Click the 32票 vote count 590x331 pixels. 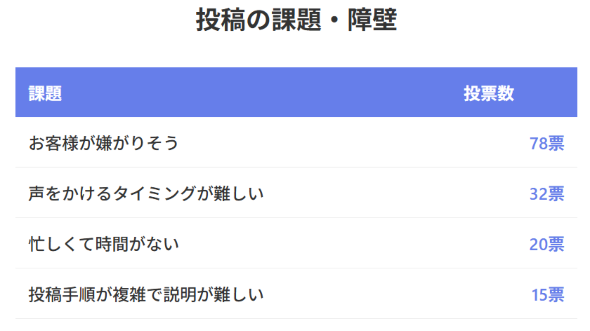pyautogui.click(x=547, y=194)
